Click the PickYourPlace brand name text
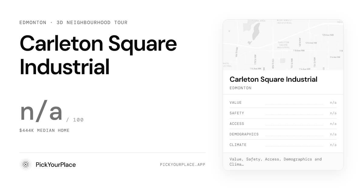Screen dimensions: 363x190 click(x=56, y=165)
